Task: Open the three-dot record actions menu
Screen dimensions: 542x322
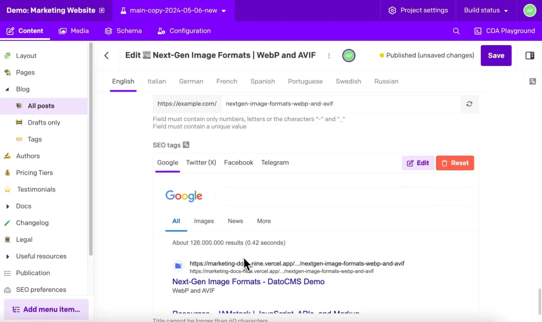Action: point(329,55)
